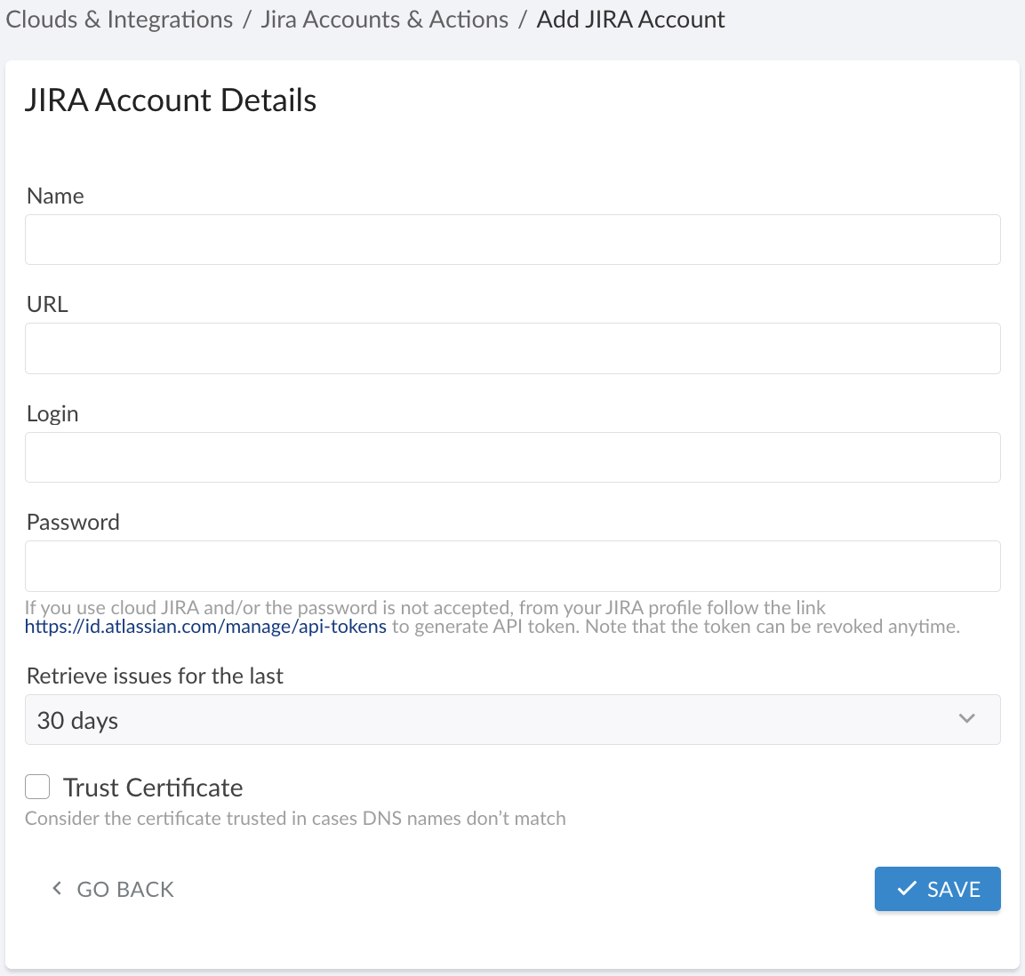Click the JIRA Account Details heading
The image size is (1025, 976).
(170, 100)
